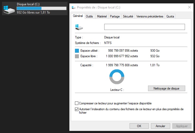The width and height of the screenshot is (195, 133).
Task: Enable the compress this drive checkbox
Action: [x=77, y=103]
